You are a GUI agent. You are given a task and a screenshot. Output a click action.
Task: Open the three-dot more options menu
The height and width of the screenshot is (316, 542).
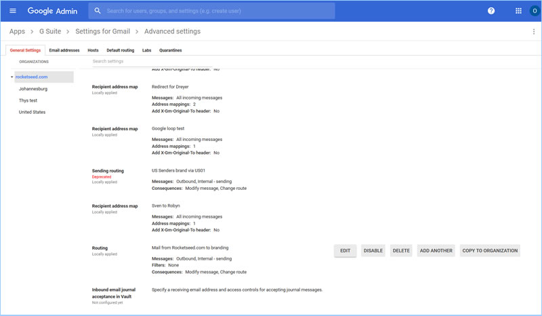click(534, 31)
